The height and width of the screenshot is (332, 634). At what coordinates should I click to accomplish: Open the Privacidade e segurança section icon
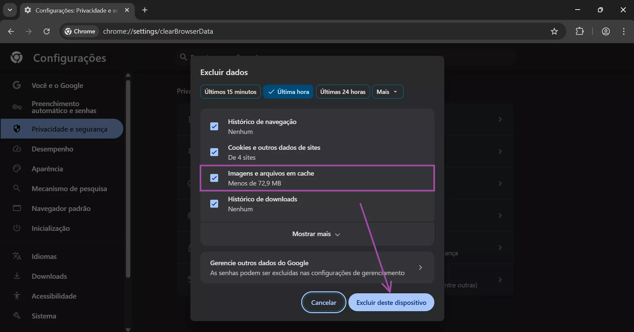[17, 129]
